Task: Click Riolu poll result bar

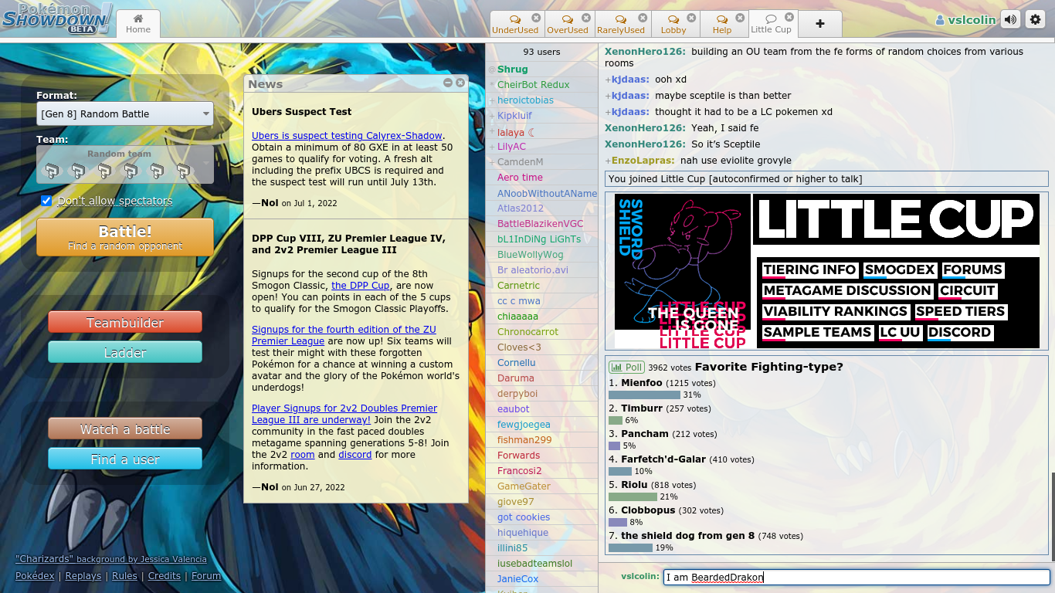Action: [633, 496]
